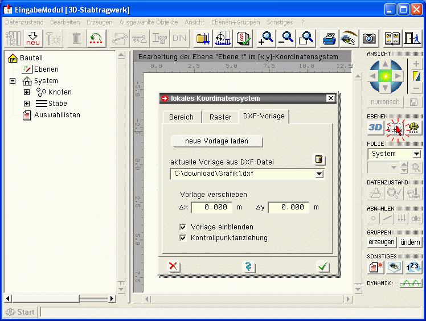Switch to the Raster tab
426x321 pixels.
[220, 117]
